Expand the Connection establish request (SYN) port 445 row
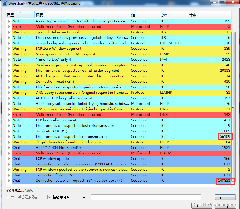Image resolution: width=240 pixels, height=209 pixels. pos(9,181)
